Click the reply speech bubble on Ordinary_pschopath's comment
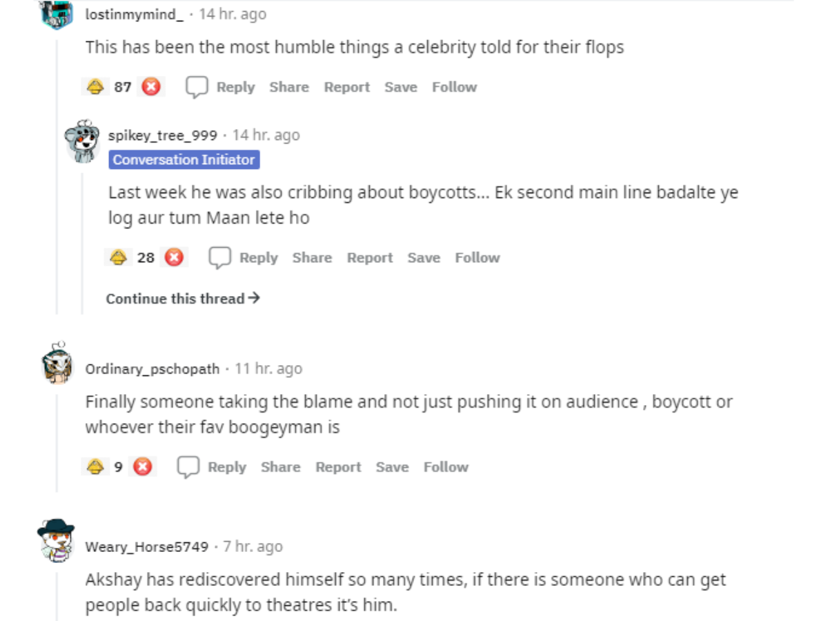The width and height of the screenshot is (828, 621). click(x=186, y=466)
